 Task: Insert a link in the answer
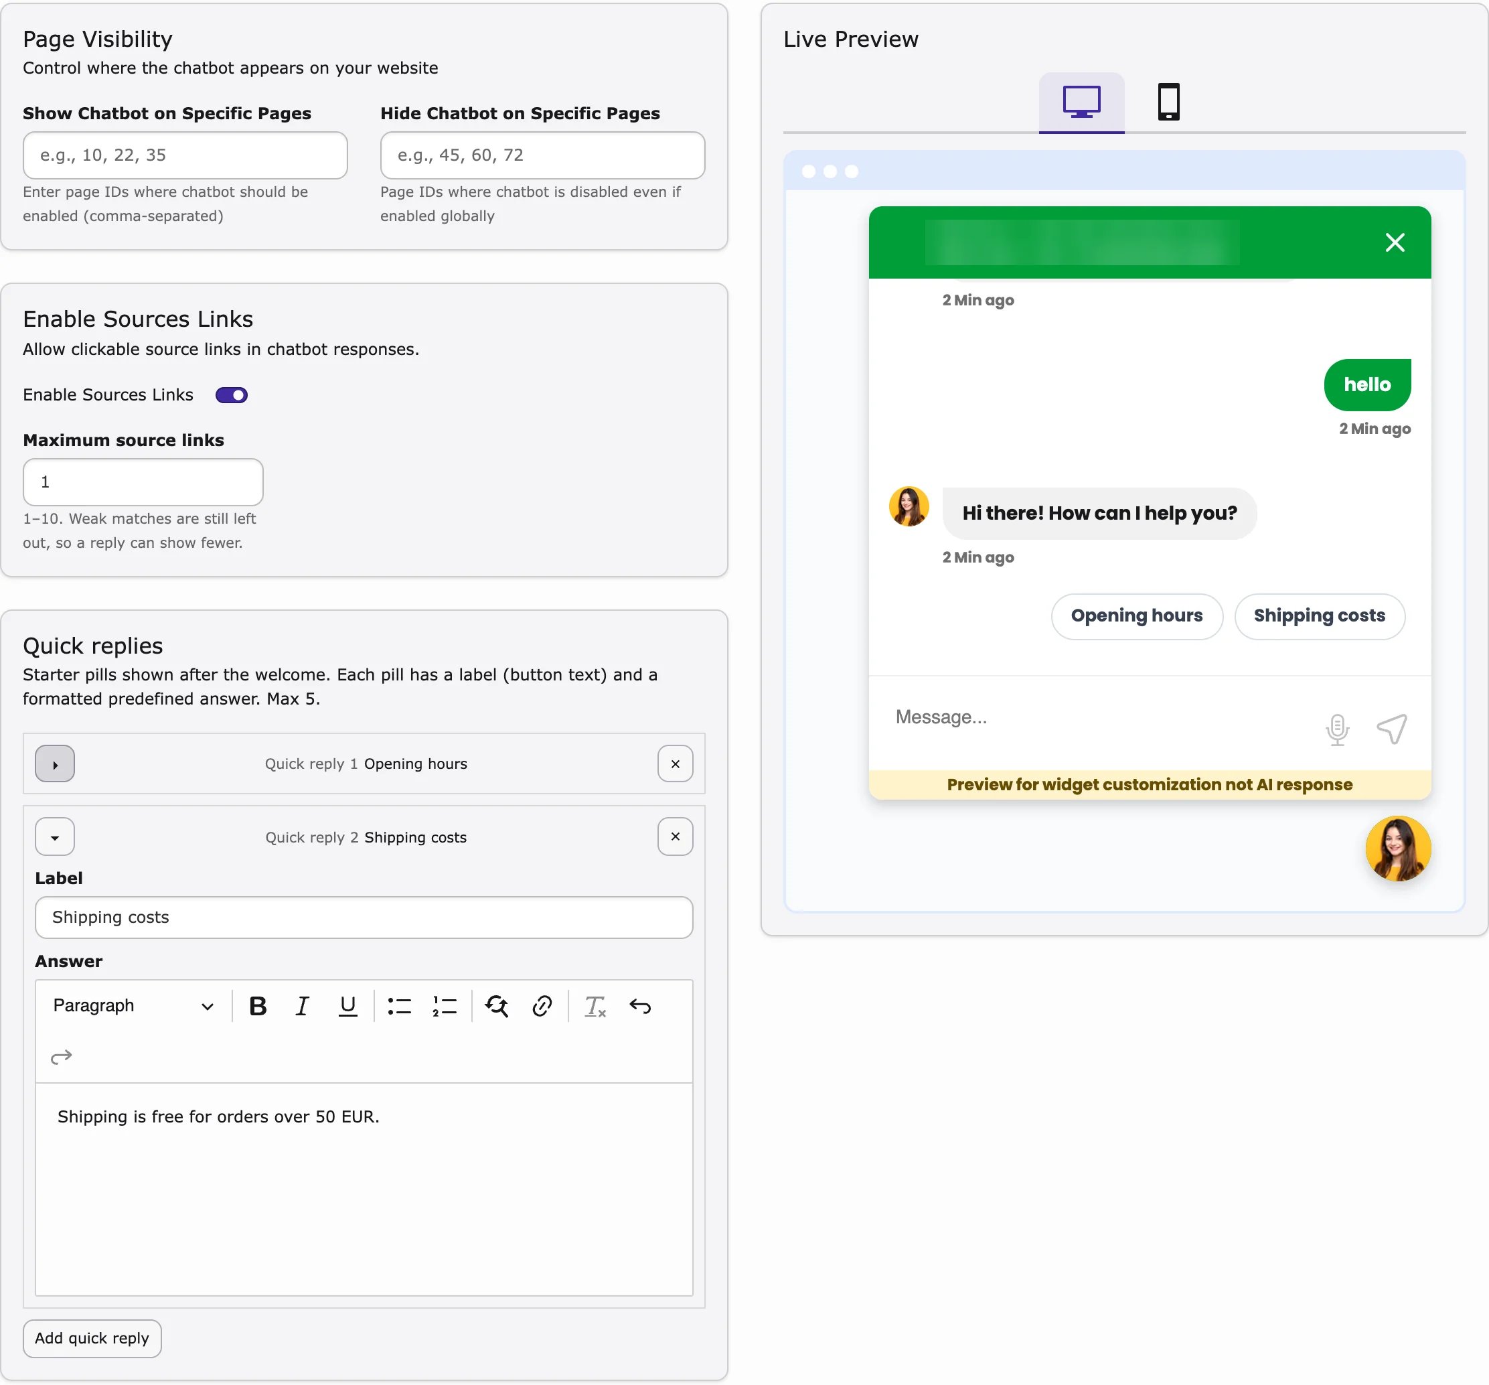pyautogui.click(x=542, y=1006)
